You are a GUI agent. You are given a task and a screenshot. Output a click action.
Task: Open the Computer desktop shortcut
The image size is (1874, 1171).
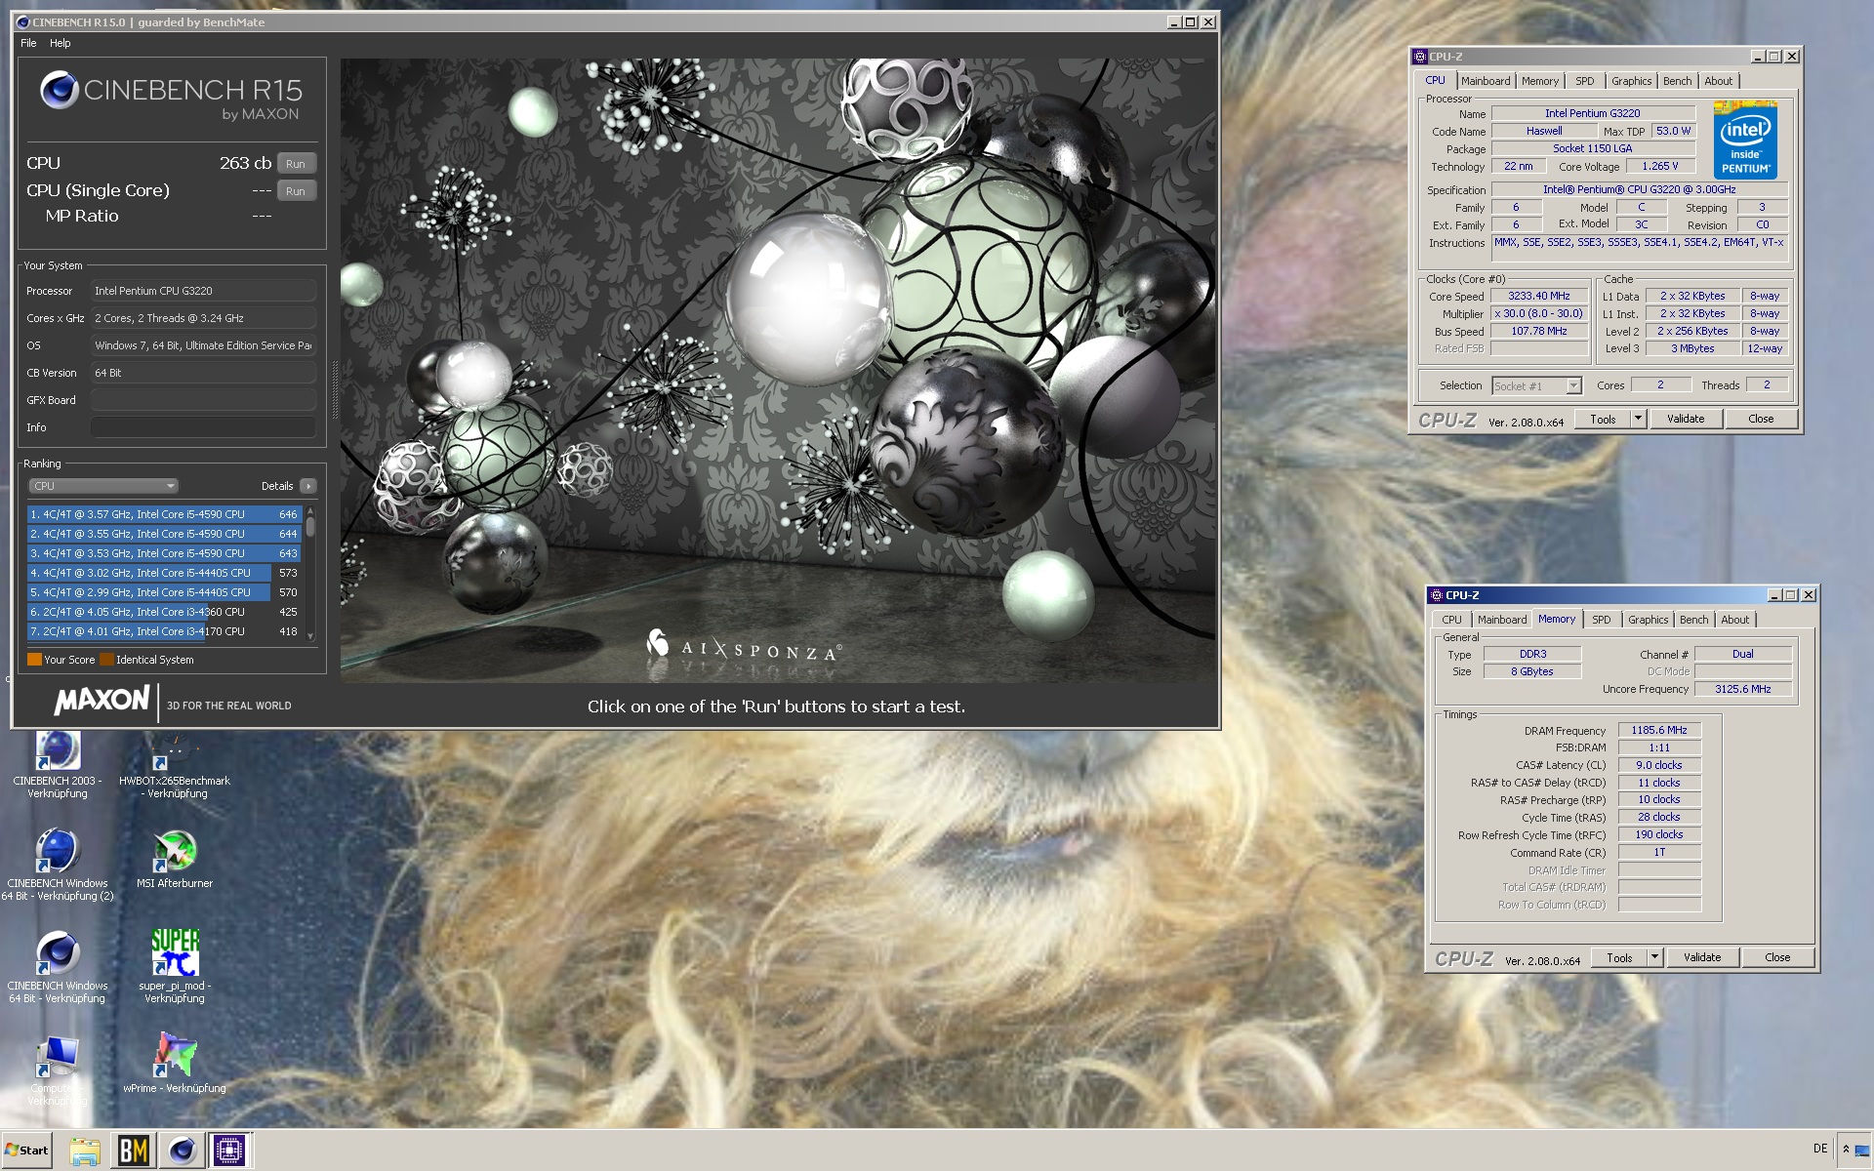(58, 1070)
